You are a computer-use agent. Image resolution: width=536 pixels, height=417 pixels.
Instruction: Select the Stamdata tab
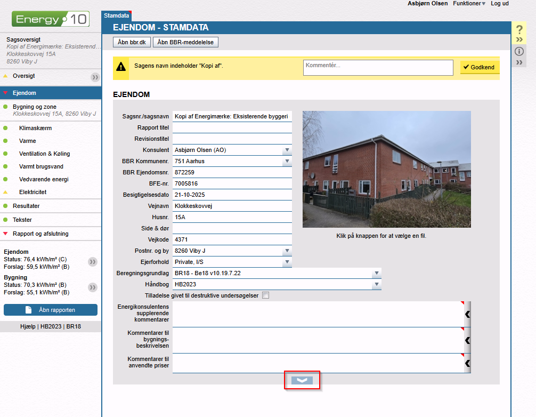[116, 16]
